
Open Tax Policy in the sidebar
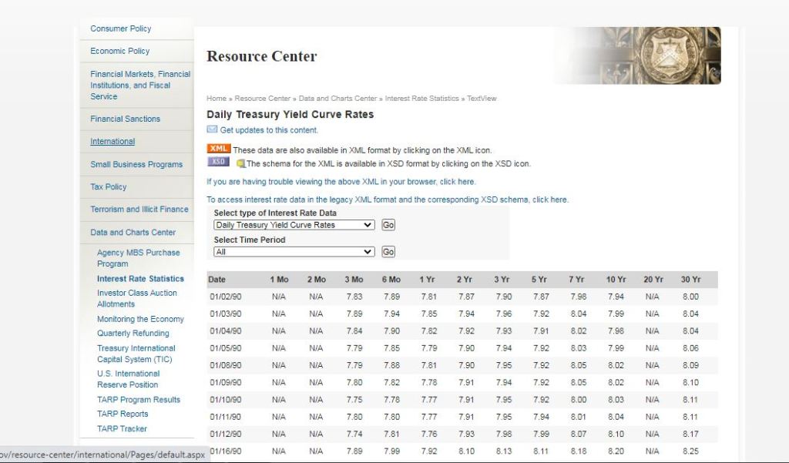tap(109, 186)
